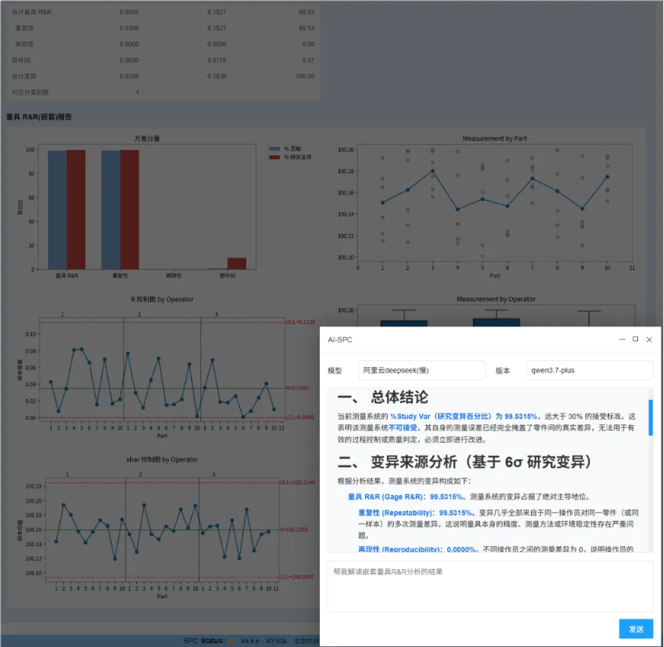
Task: Click the 不可接受 highlighted text
Action: click(x=402, y=428)
